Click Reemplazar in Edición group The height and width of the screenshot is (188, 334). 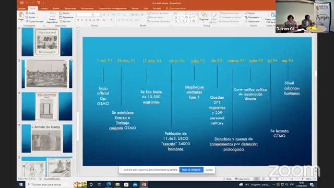254,17
